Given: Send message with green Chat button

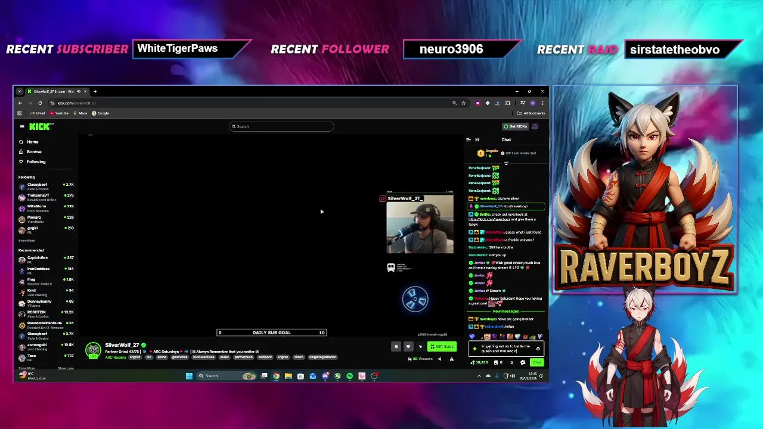Looking at the screenshot, I should click(x=536, y=362).
